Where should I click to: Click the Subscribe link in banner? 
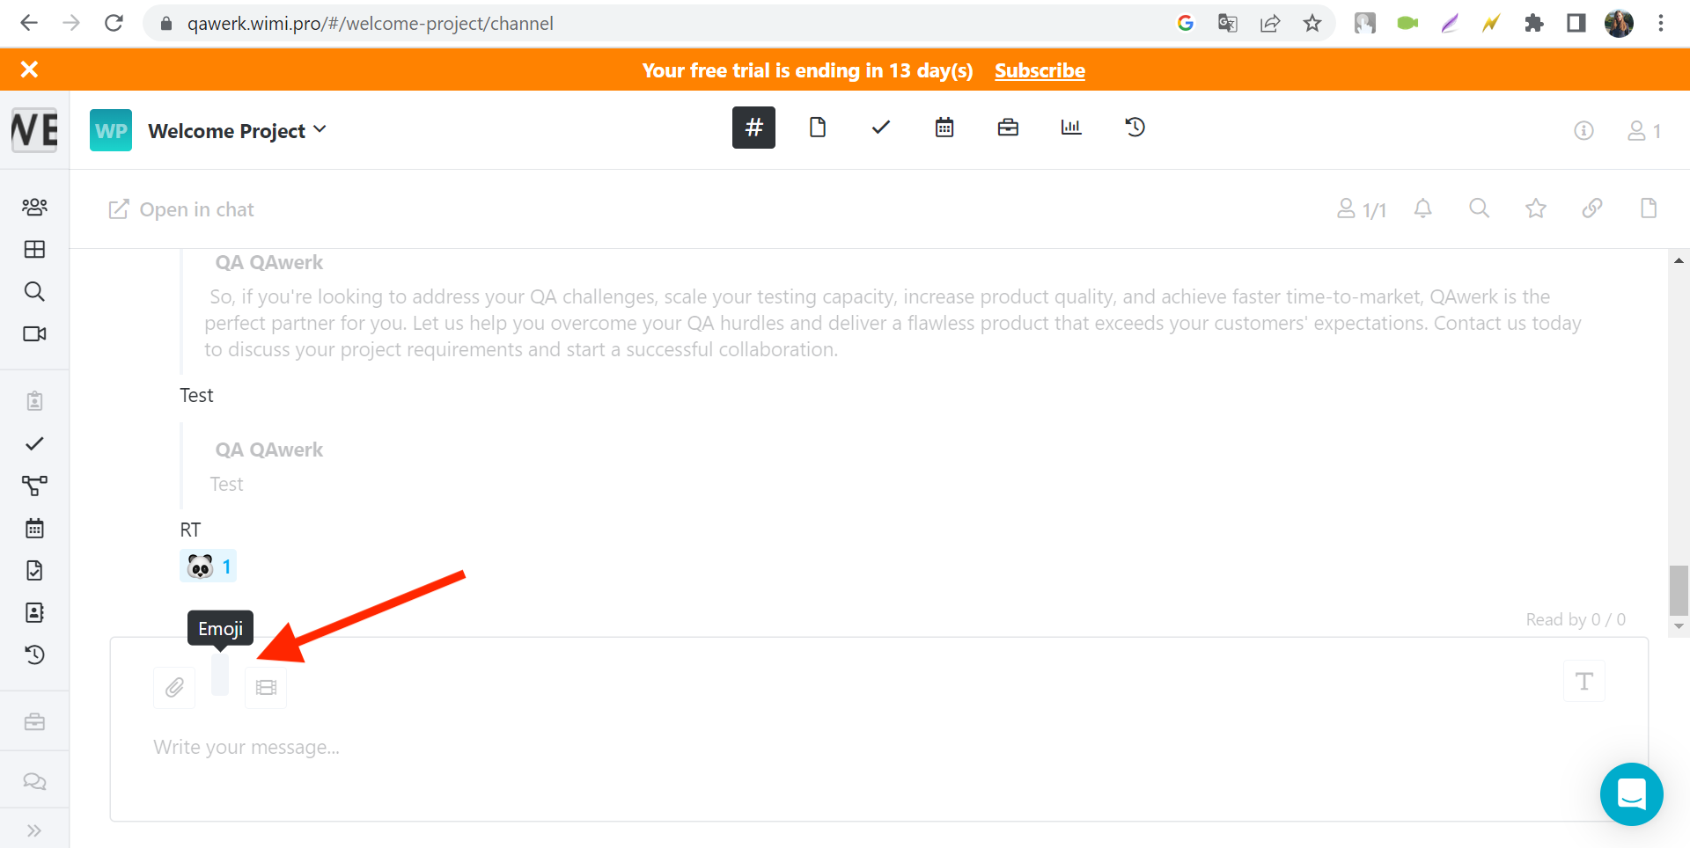[1040, 70]
